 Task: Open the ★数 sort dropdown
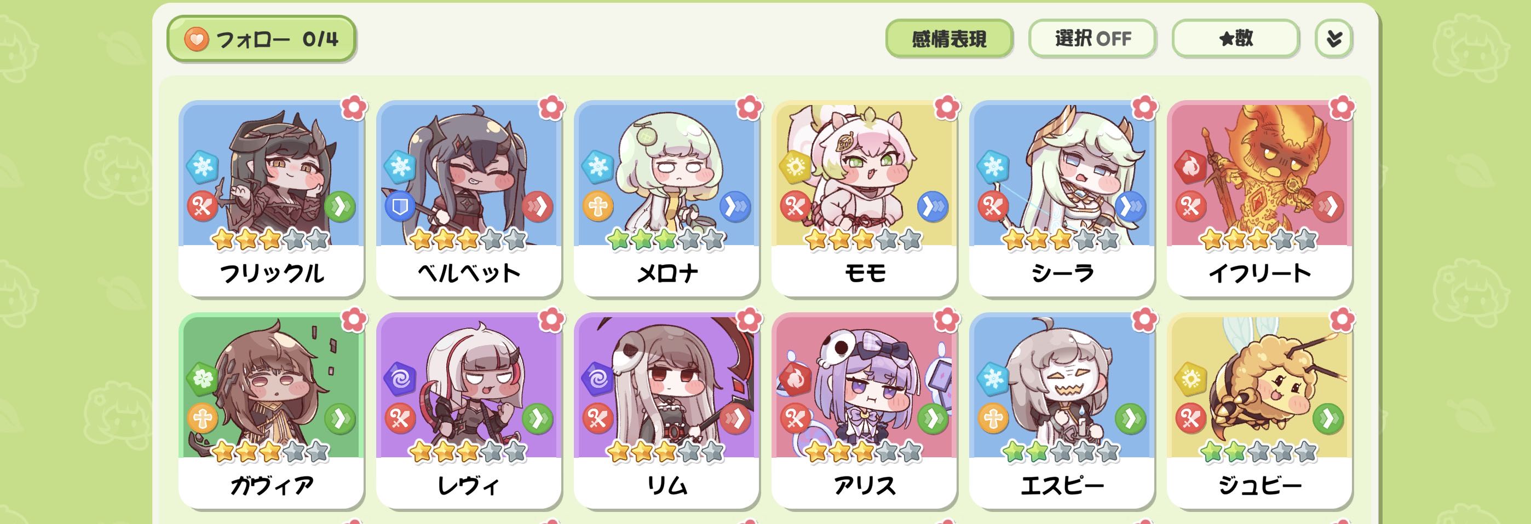[x=1236, y=39]
